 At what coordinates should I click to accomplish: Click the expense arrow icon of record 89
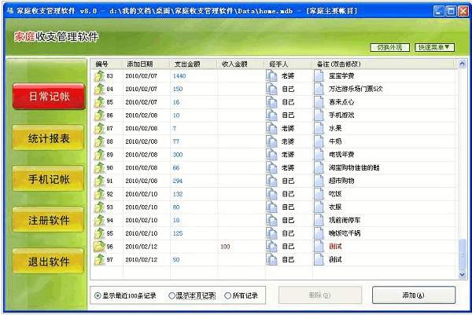pos(99,155)
